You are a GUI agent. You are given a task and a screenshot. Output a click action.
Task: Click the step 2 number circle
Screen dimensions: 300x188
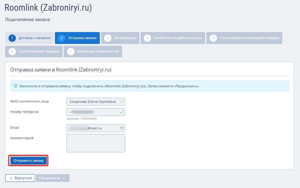(62, 38)
